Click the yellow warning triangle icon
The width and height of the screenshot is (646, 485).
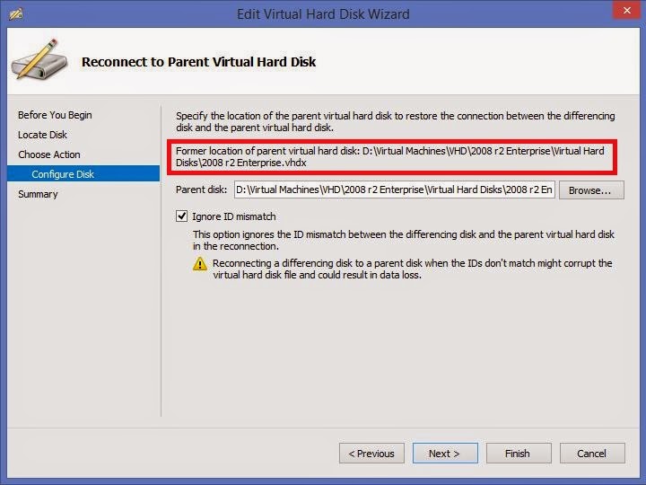(x=201, y=264)
